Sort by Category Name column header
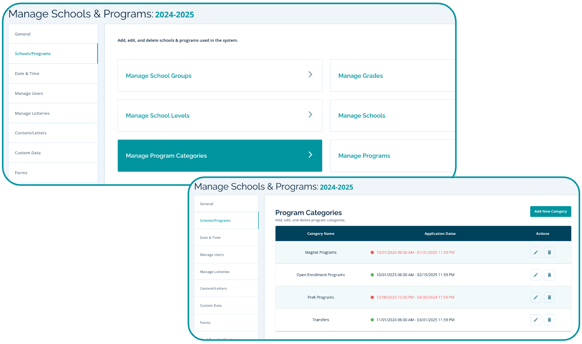Image resolution: width=582 pixels, height=344 pixels. click(x=321, y=234)
